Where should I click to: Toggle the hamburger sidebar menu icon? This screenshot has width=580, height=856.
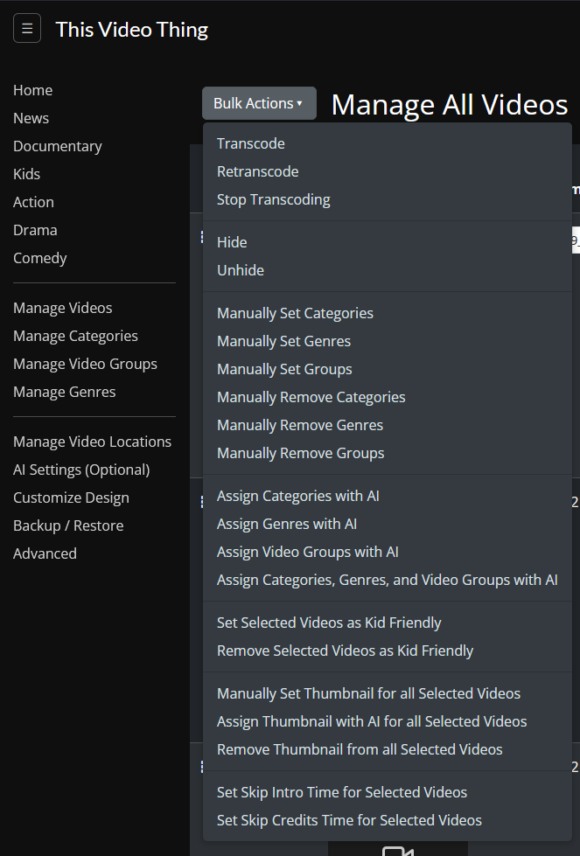click(x=27, y=28)
